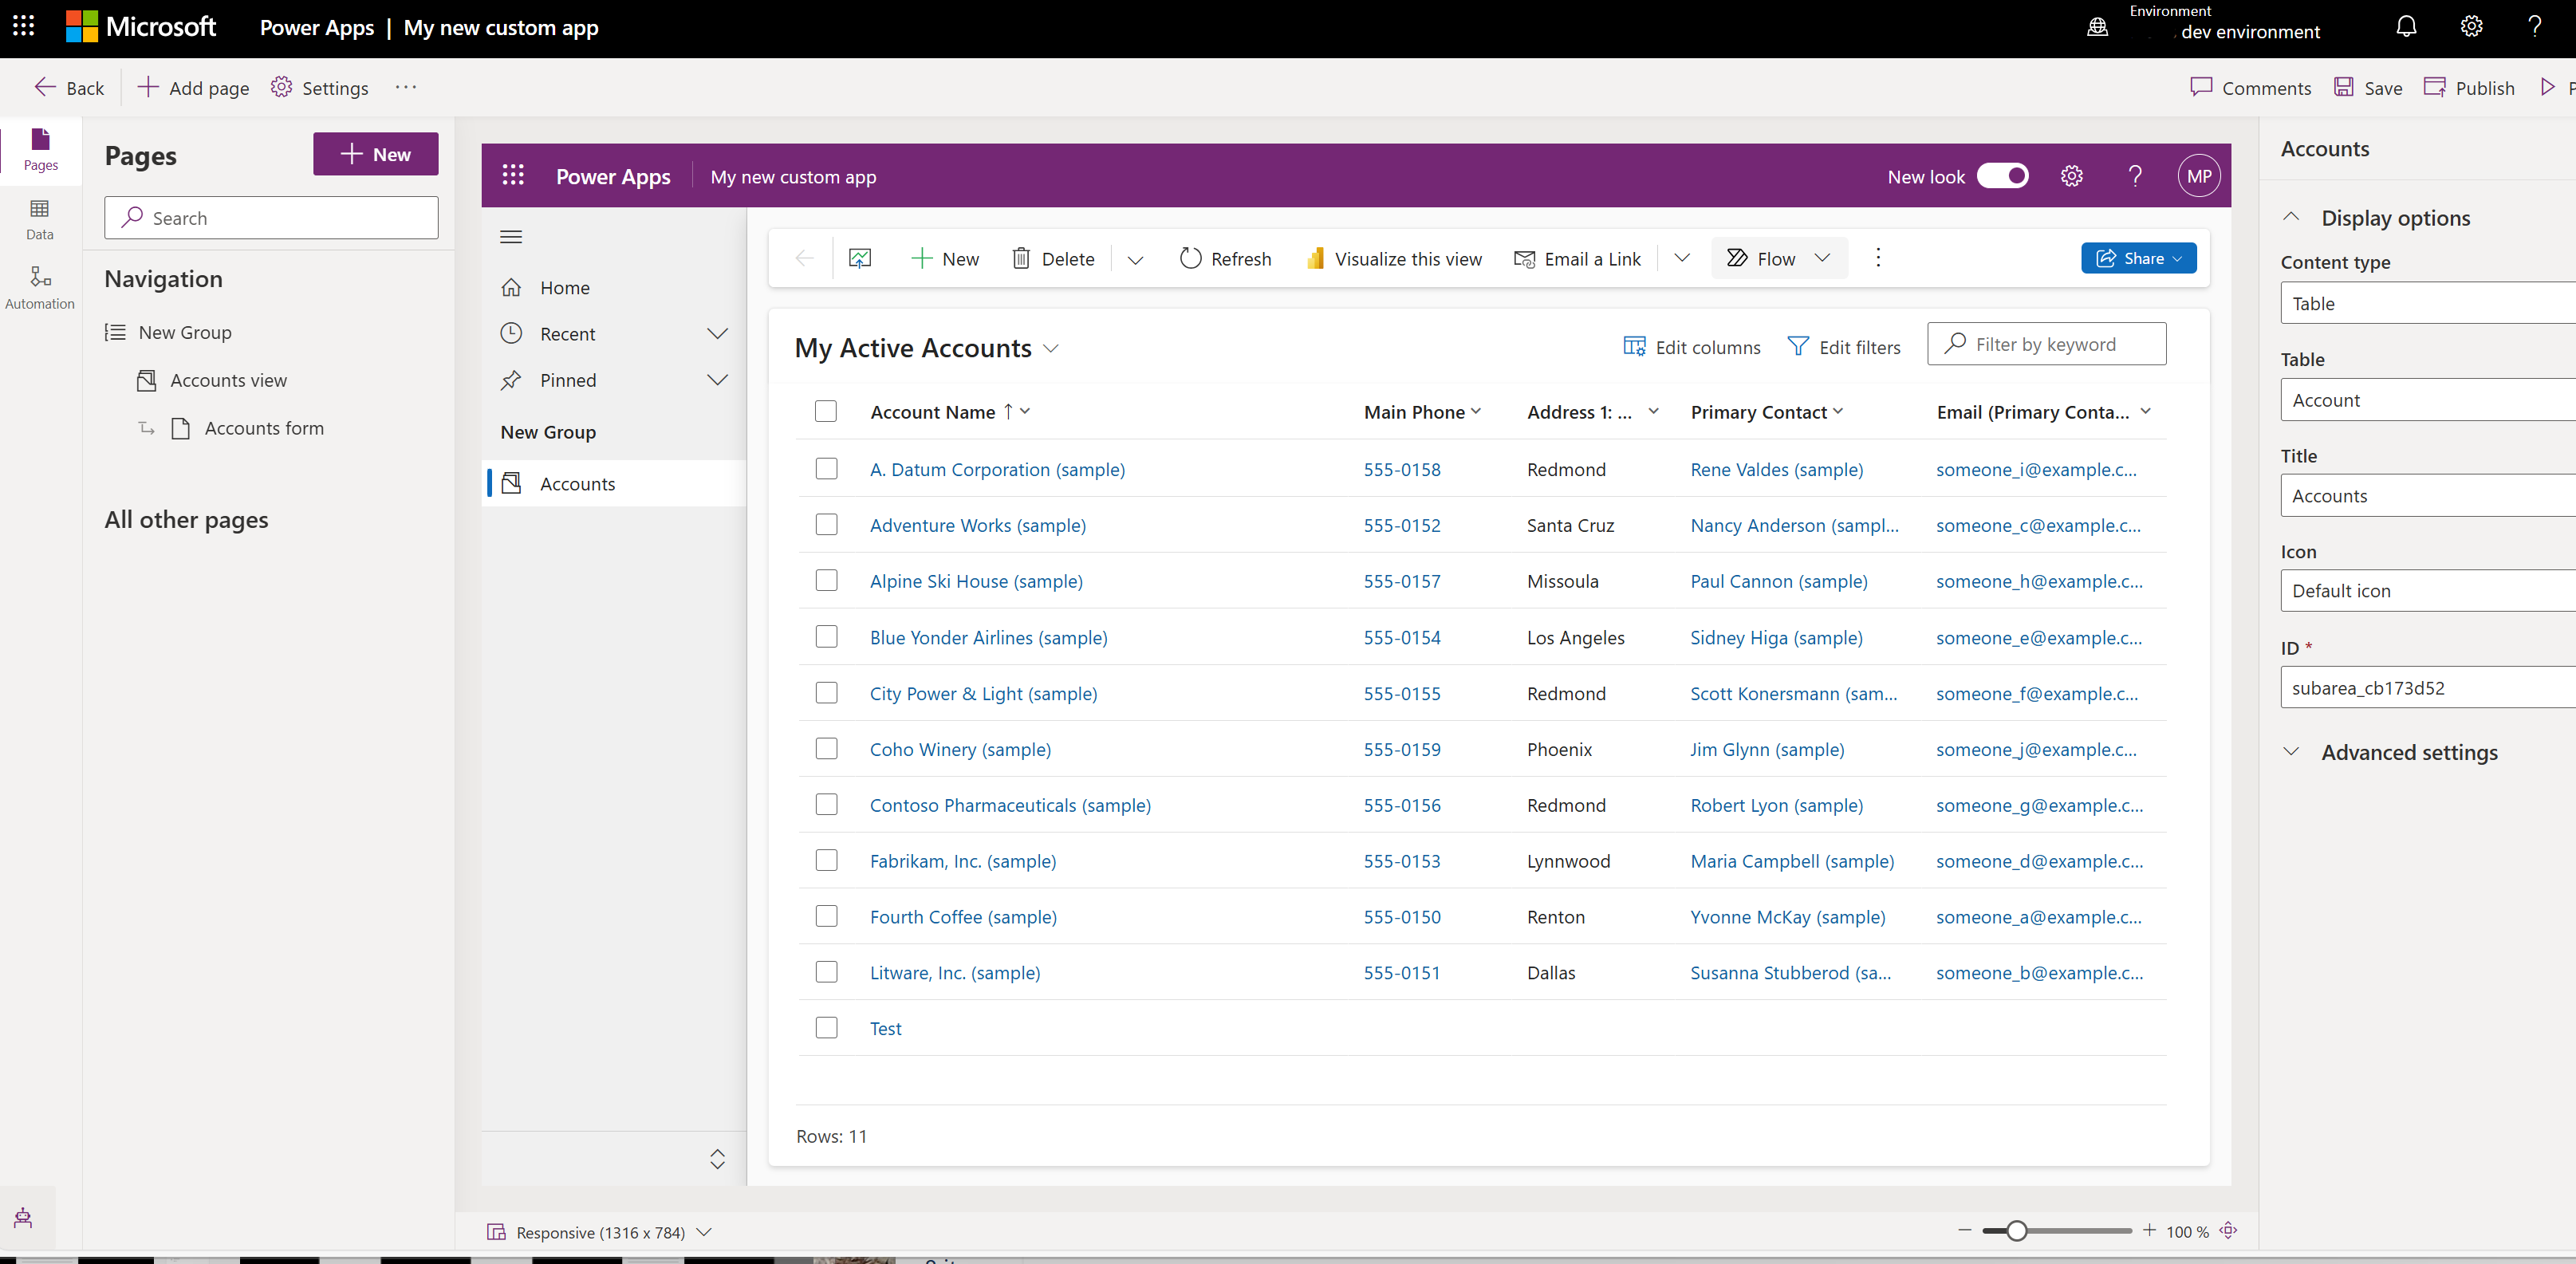Check the A. Datum Corporation checkbox
Viewport: 2576px width, 1264px height.
[828, 467]
